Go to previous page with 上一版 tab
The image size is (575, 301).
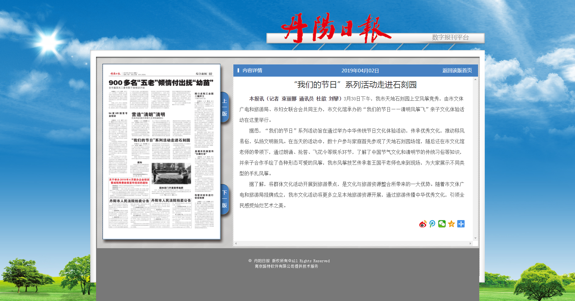[224, 107]
